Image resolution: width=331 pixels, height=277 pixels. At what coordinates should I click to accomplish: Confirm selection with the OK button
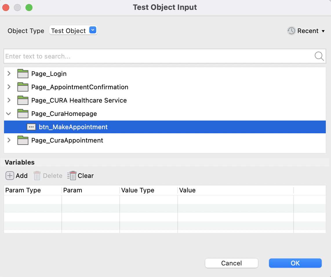pyautogui.click(x=295, y=263)
